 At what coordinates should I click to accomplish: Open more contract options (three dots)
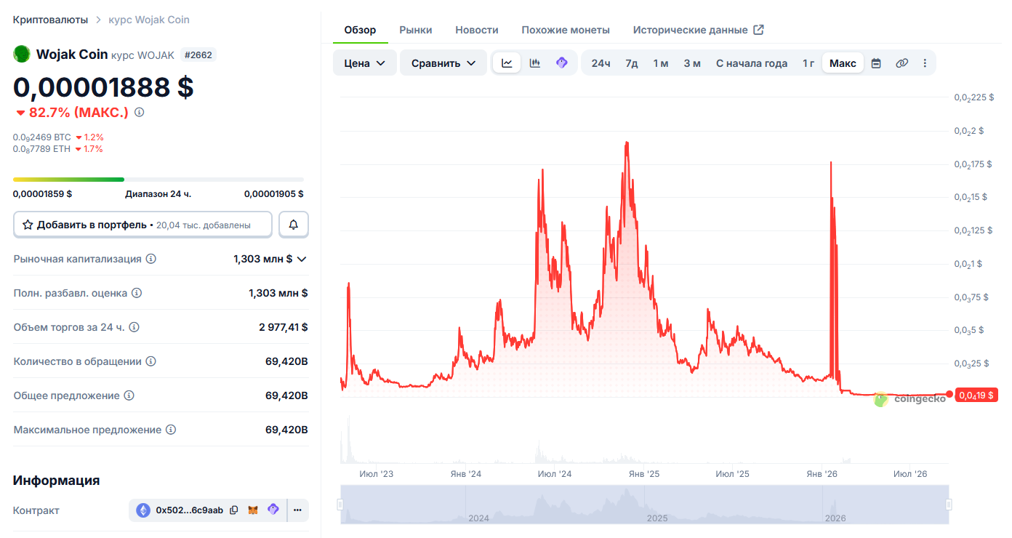point(297,510)
